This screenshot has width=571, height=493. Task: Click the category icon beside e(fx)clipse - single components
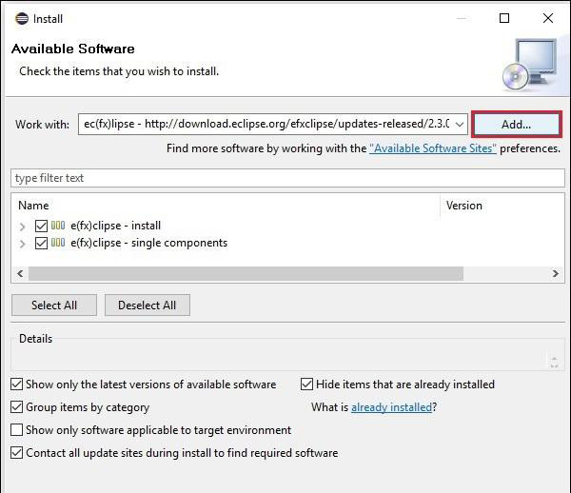tap(58, 243)
